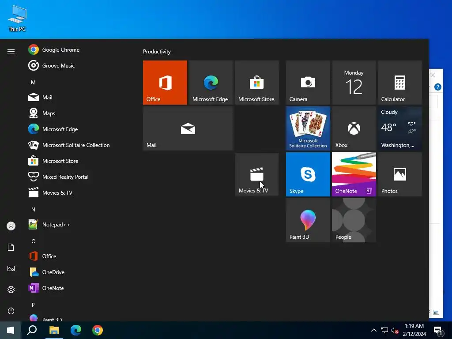Launch Mixed Reality Portal
Viewport: 452px width, 339px height.
click(78, 177)
